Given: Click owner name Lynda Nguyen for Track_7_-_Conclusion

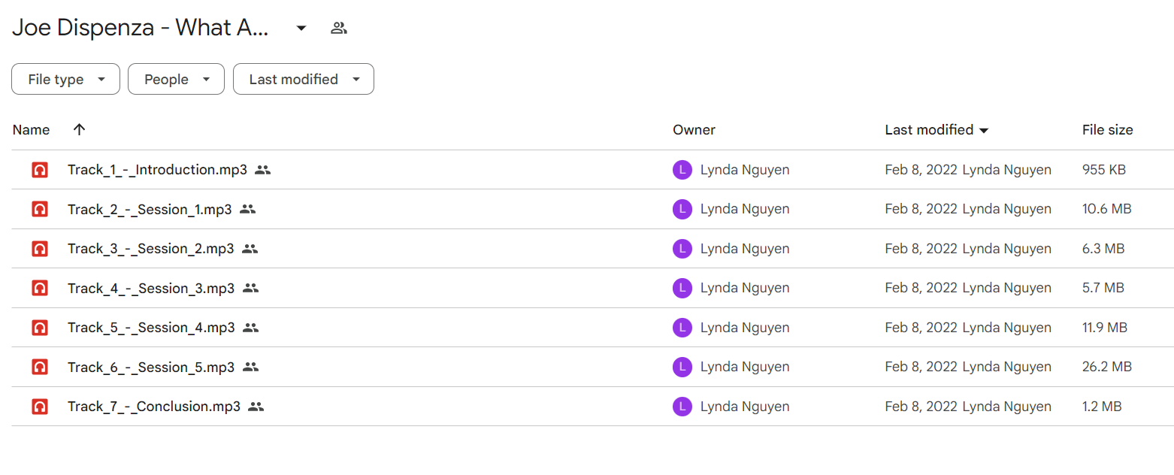Looking at the screenshot, I should click(x=745, y=407).
